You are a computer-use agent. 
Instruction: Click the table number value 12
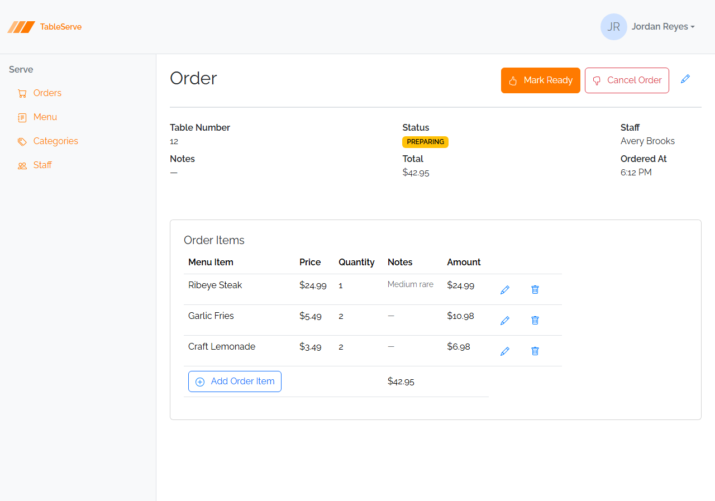pyautogui.click(x=174, y=142)
